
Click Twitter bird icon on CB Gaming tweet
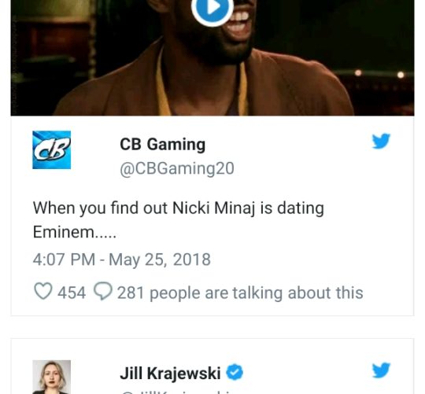(381, 141)
